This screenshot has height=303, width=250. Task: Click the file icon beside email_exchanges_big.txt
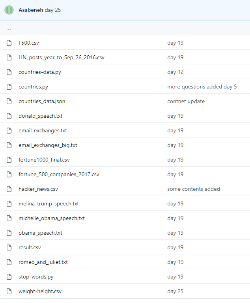tap(9, 145)
